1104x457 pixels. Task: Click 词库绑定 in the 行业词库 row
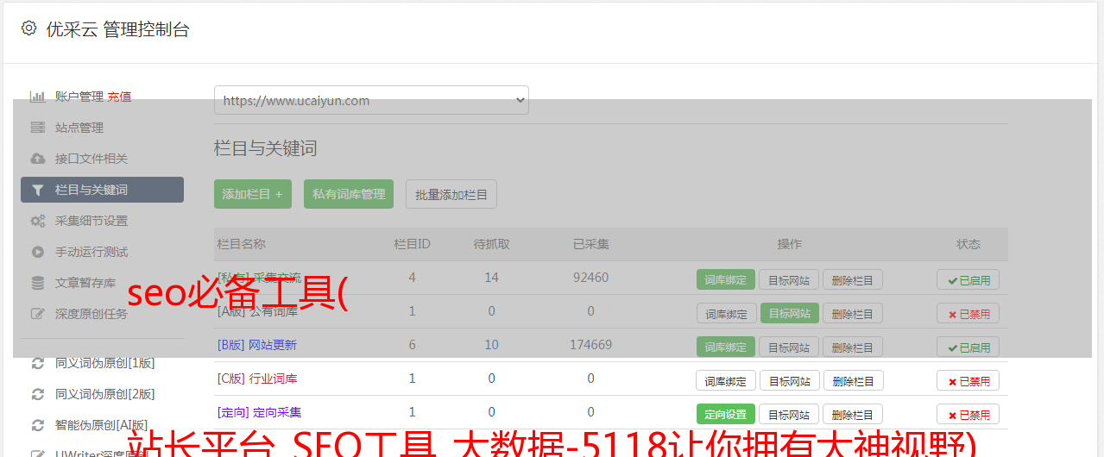[x=726, y=380]
